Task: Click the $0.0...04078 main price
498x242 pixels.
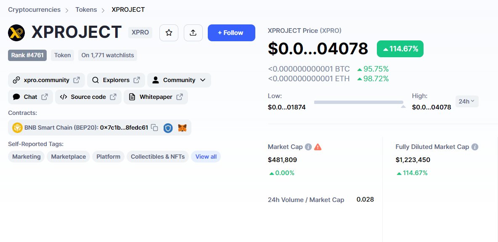Action: (x=318, y=49)
